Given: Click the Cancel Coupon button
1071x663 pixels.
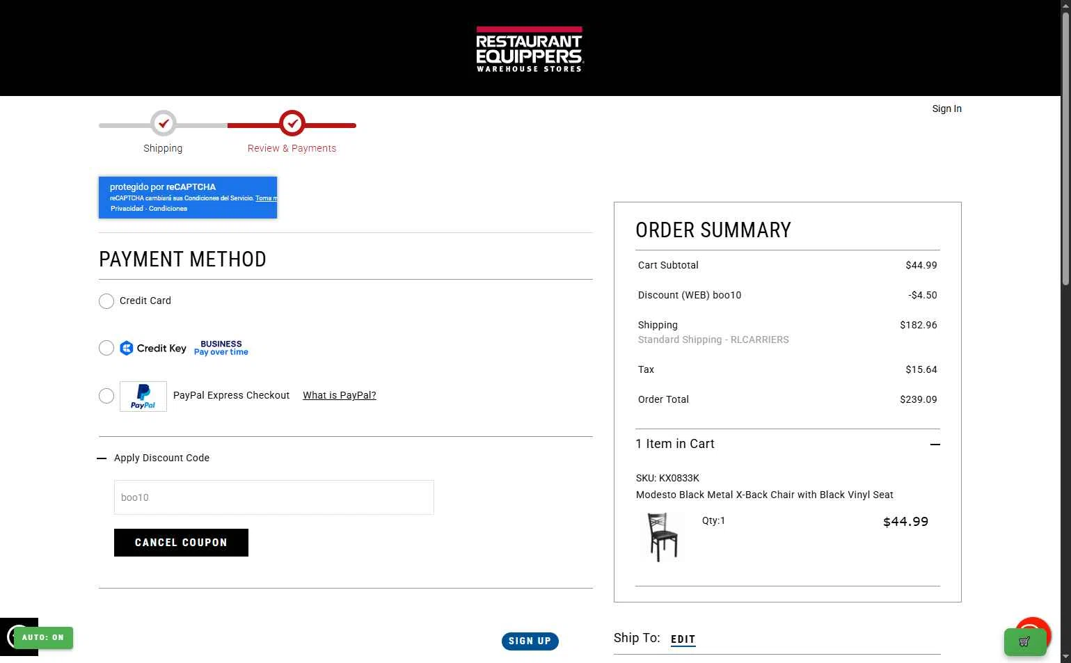Looking at the screenshot, I should pyautogui.click(x=181, y=543).
